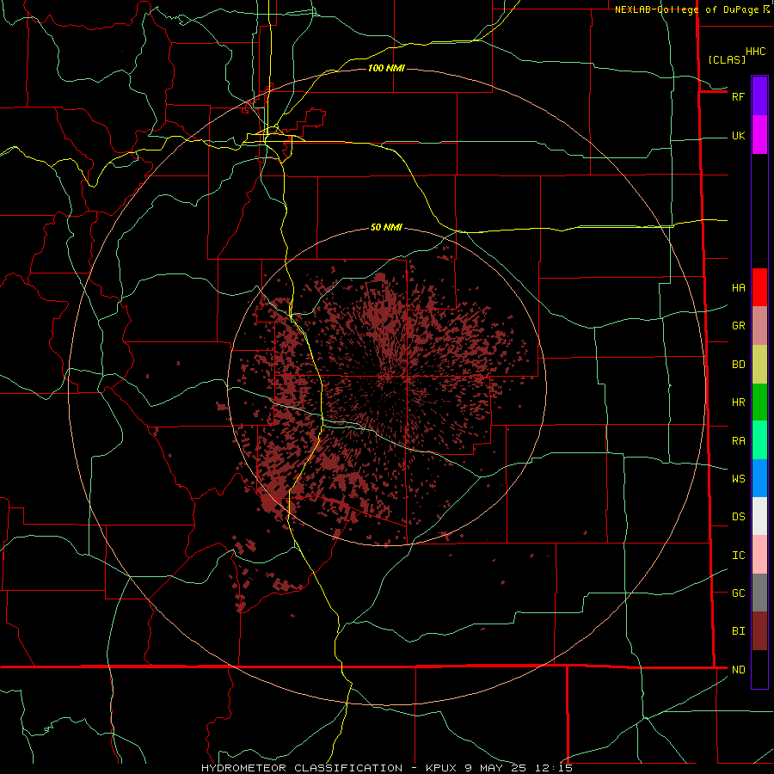This screenshot has width=774, height=774.
Task: Click the GC gray legend swatch
Action: [x=759, y=593]
